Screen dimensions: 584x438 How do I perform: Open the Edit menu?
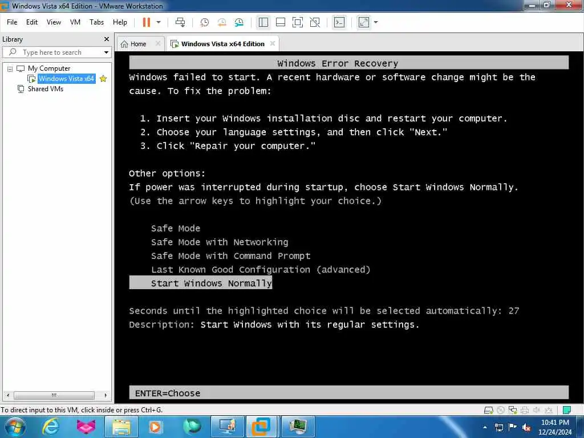pos(32,22)
